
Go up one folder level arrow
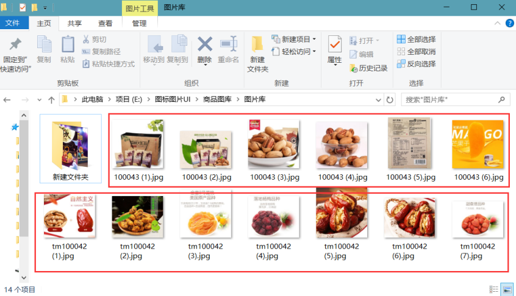(51, 99)
